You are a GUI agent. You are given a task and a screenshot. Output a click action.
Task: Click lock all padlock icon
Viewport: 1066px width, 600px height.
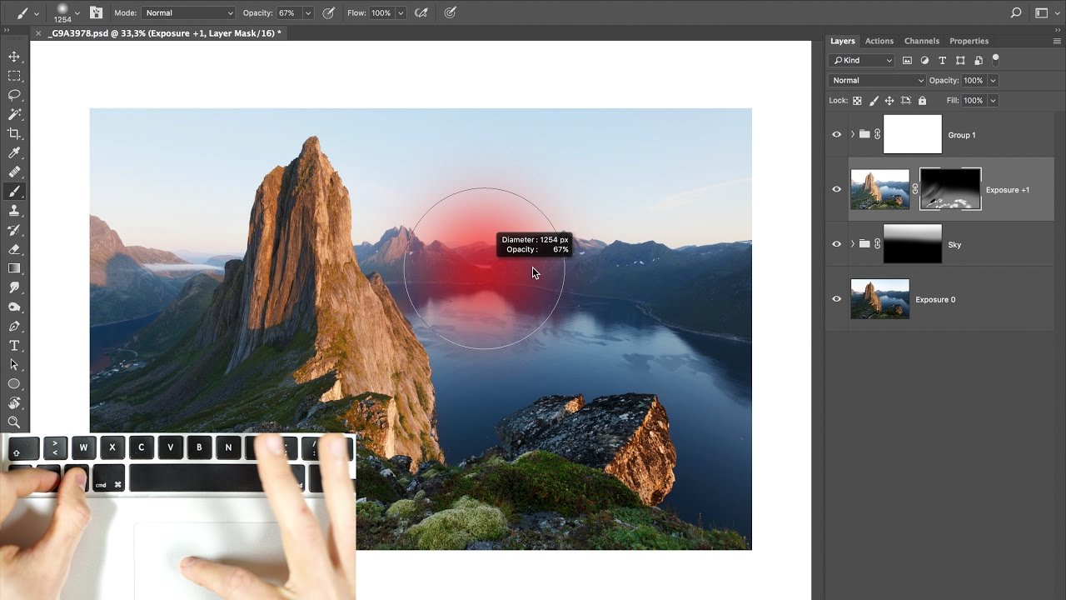[922, 101]
